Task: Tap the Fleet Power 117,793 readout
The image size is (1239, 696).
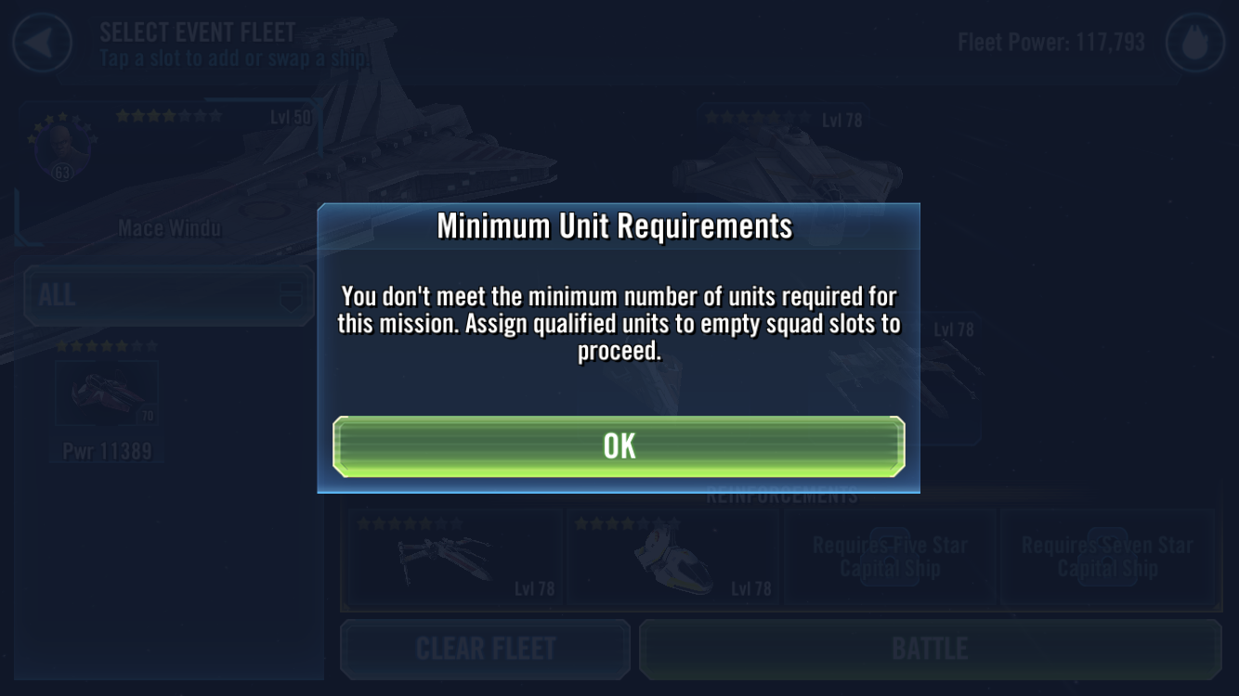Action: [1050, 43]
